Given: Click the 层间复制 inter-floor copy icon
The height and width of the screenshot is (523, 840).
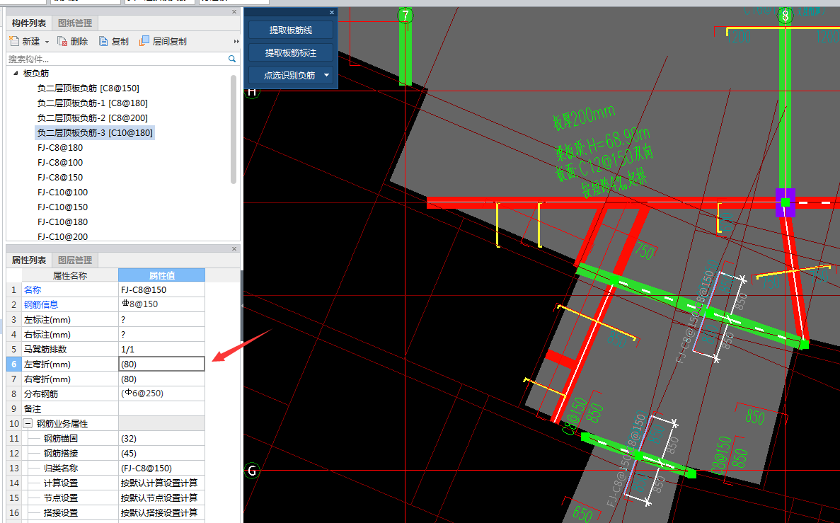Looking at the screenshot, I should point(144,41).
